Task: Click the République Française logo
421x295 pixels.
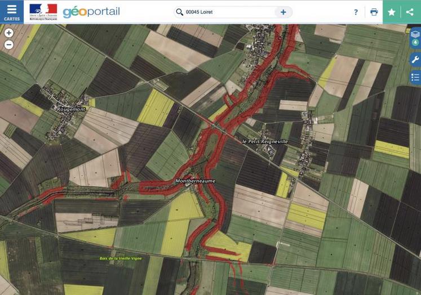Action: click(43, 12)
